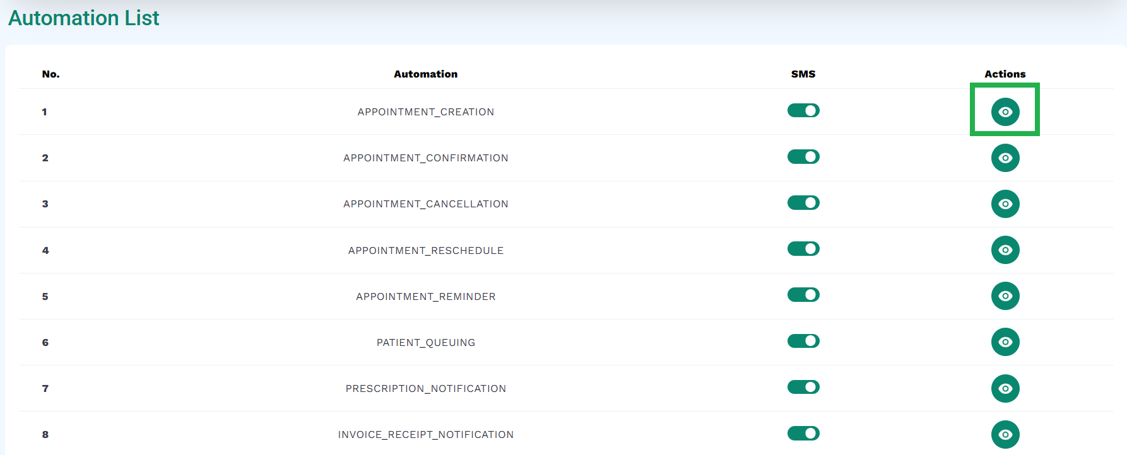Click row number 5 cell
The height and width of the screenshot is (455, 1127).
point(45,296)
